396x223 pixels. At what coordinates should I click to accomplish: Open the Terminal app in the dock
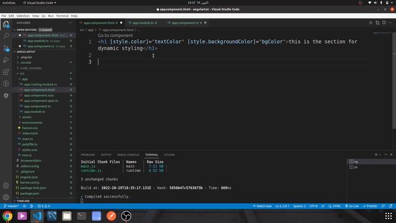tap(82, 216)
